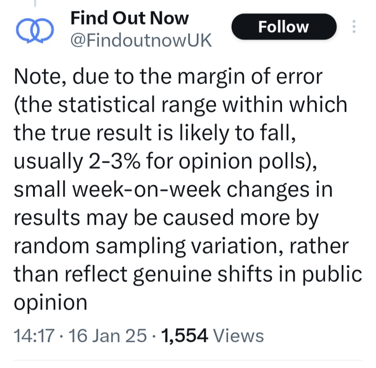Follow the Find Out Now account
Screen dimensions: 376x368
click(x=284, y=27)
